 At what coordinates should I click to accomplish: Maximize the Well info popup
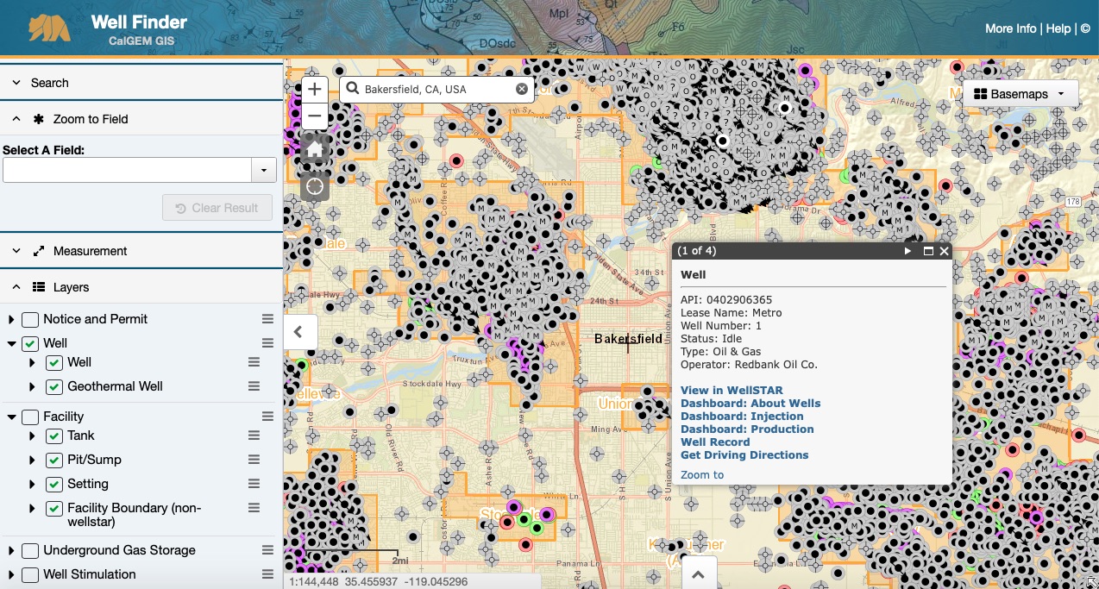point(928,251)
